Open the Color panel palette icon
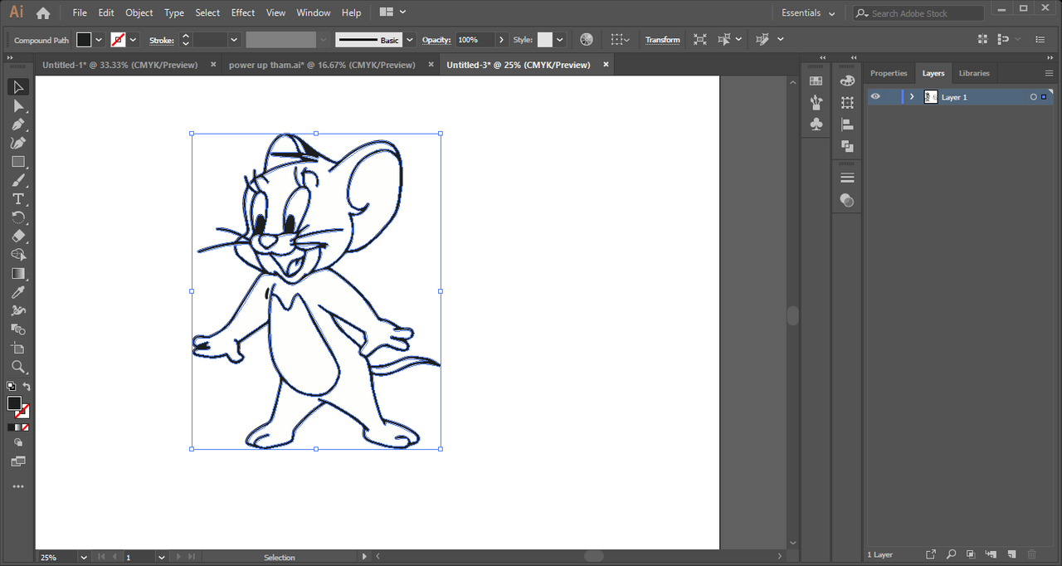Image resolution: width=1062 pixels, height=566 pixels. 847,81
